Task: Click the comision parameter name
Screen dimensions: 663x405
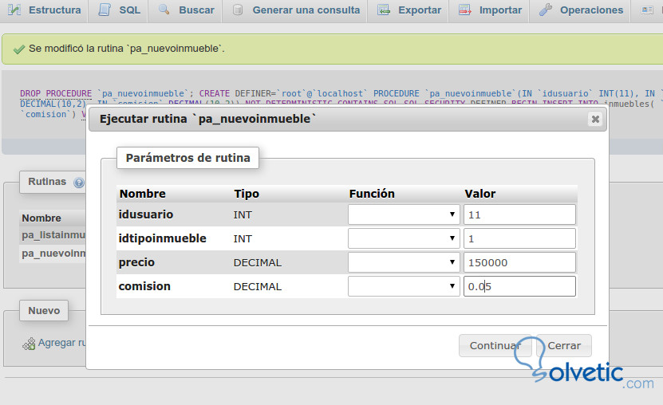Action: coord(144,286)
